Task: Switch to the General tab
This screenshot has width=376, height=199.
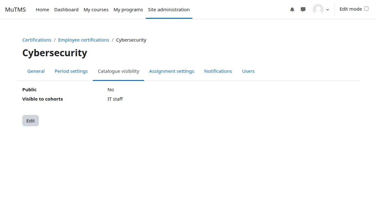Action: (x=36, y=71)
